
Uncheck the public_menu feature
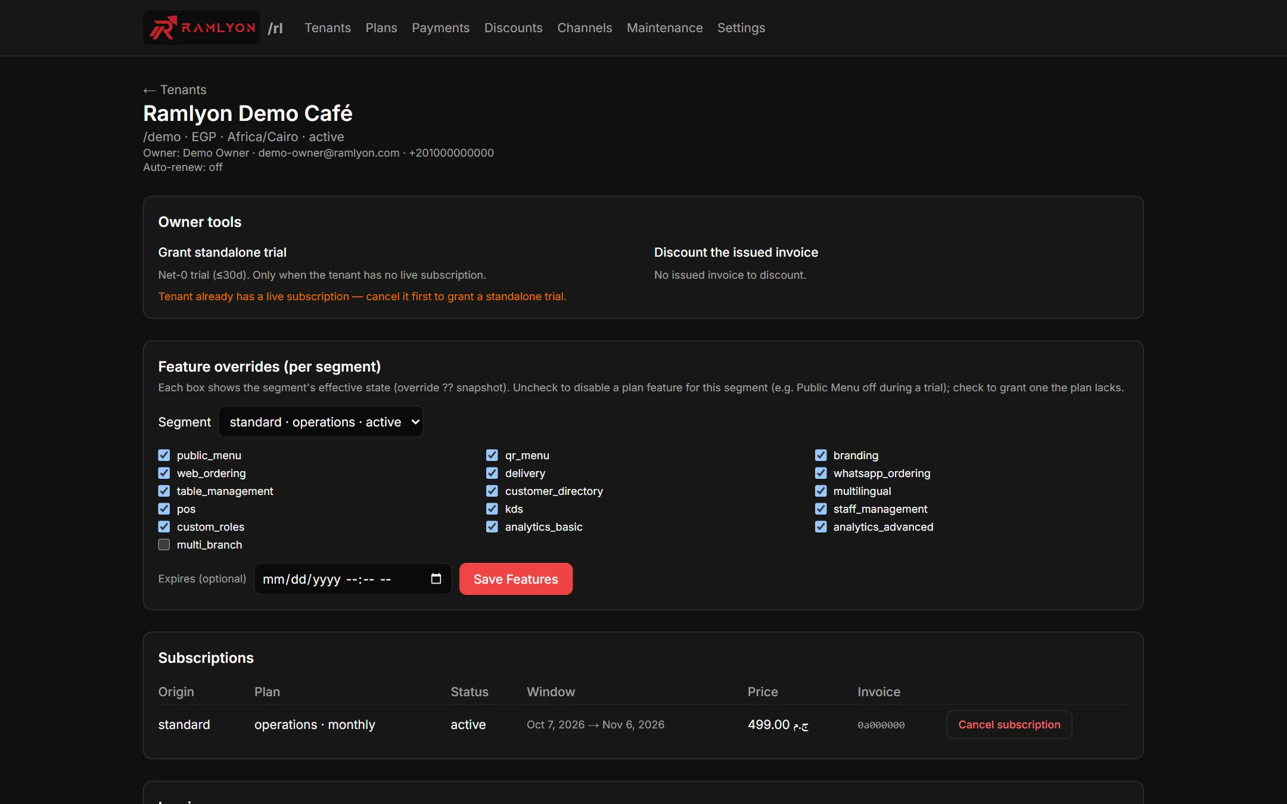(164, 455)
